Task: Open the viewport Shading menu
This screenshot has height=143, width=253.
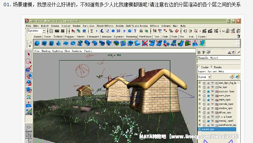Action: click(46, 51)
